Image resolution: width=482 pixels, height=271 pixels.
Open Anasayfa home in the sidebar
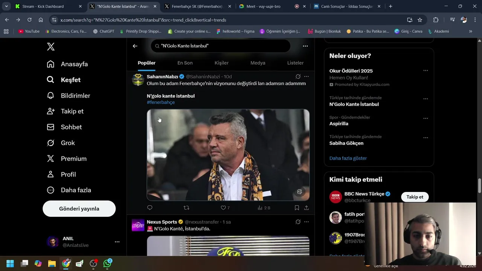click(x=67, y=64)
